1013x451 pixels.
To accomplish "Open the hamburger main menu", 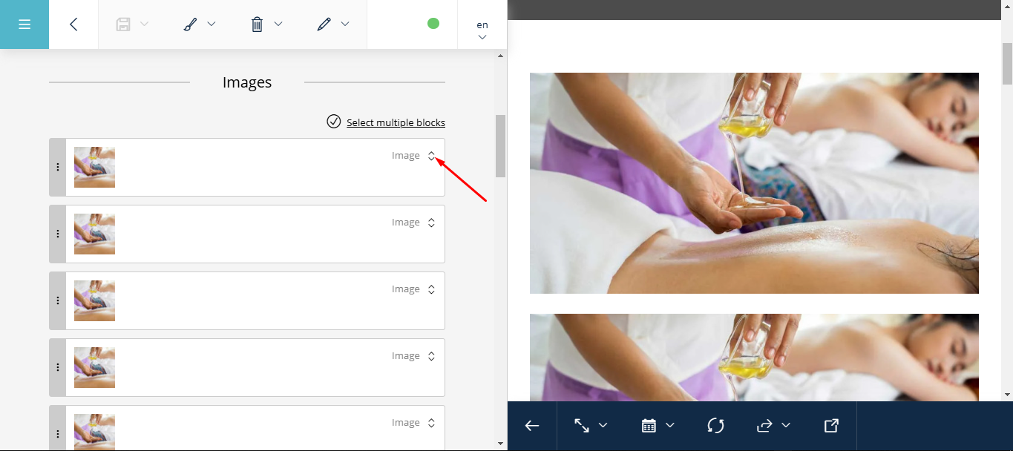I will [x=24, y=24].
